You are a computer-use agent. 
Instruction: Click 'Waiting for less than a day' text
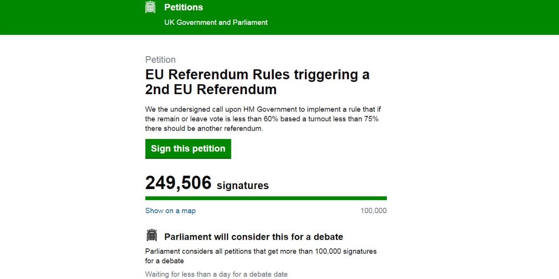click(216, 274)
